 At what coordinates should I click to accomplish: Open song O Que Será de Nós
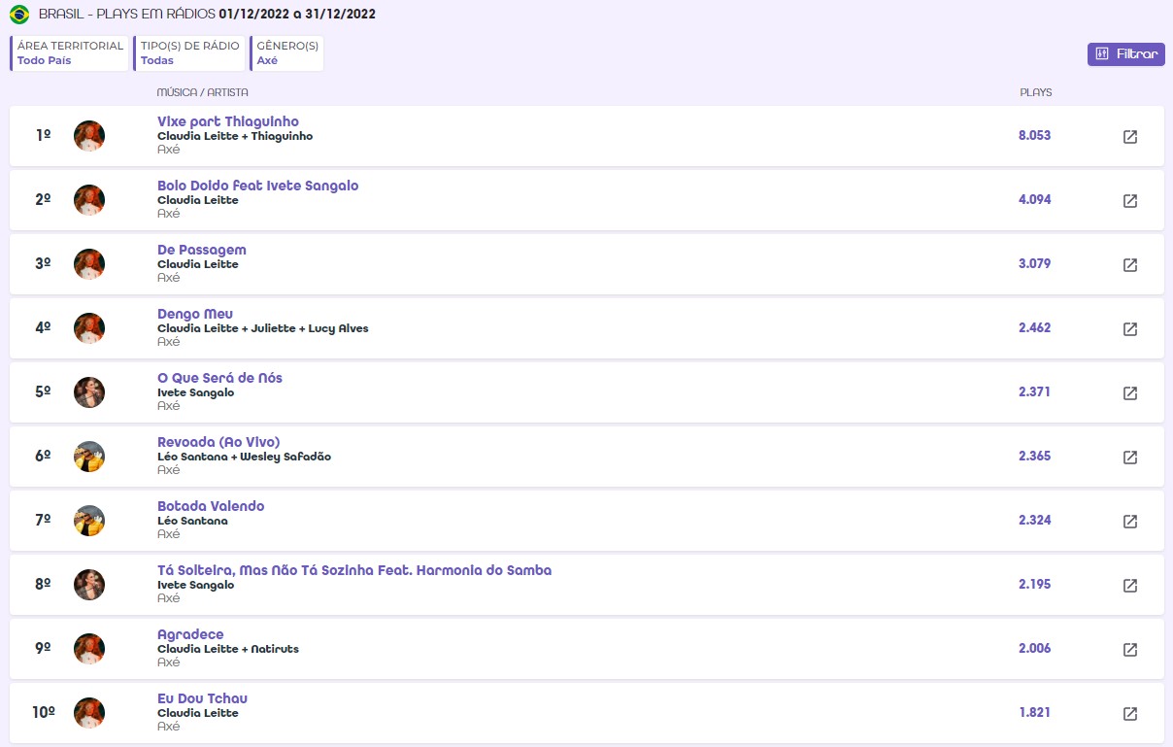[219, 378]
